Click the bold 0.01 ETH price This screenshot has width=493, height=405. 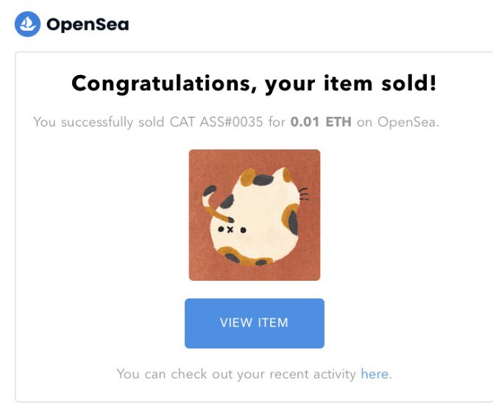[x=321, y=122]
